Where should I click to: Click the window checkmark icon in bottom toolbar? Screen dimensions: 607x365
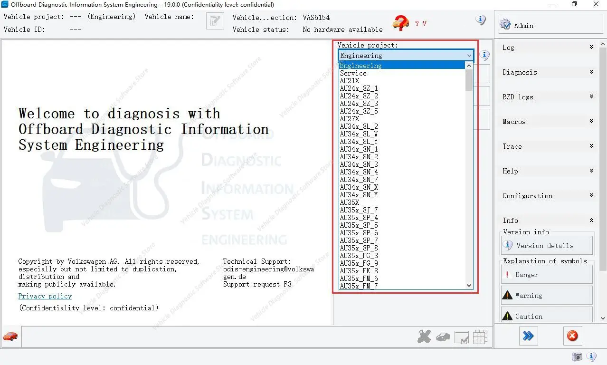click(462, 337)
